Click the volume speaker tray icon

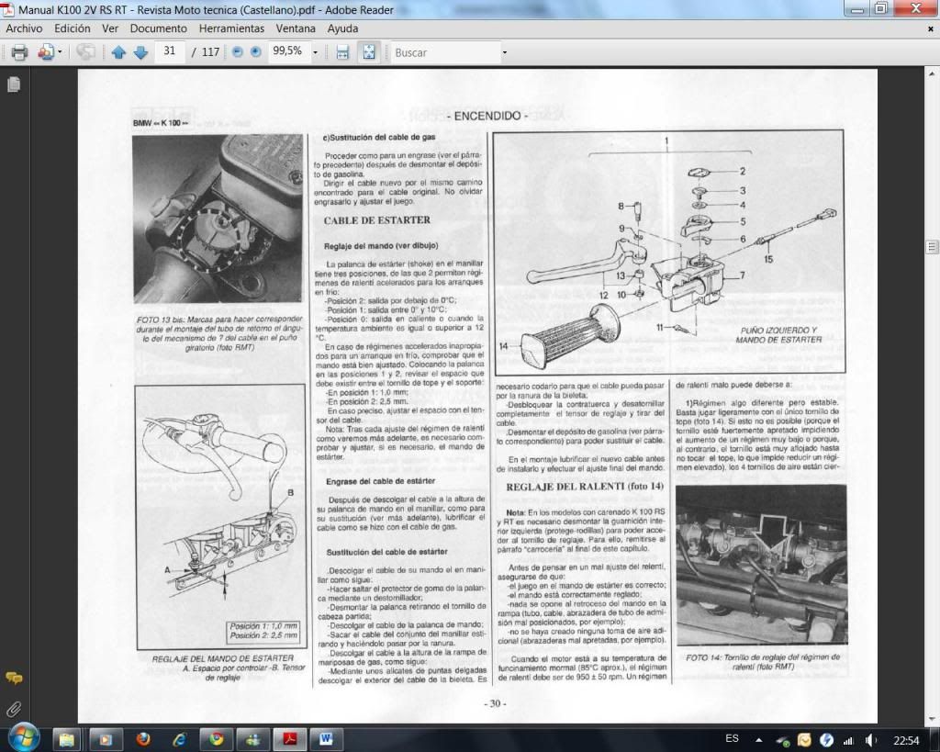[x=871, y=740]
